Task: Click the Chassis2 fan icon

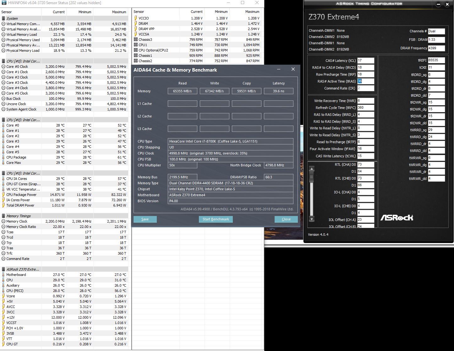Action: click(x=136, y=61)
